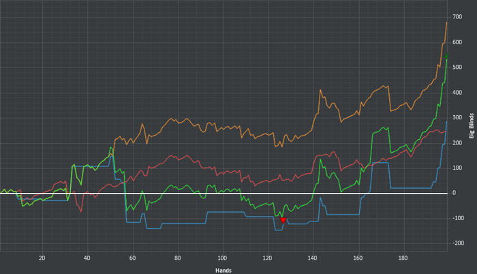Click the -200 y-axis value

point(458,243)
